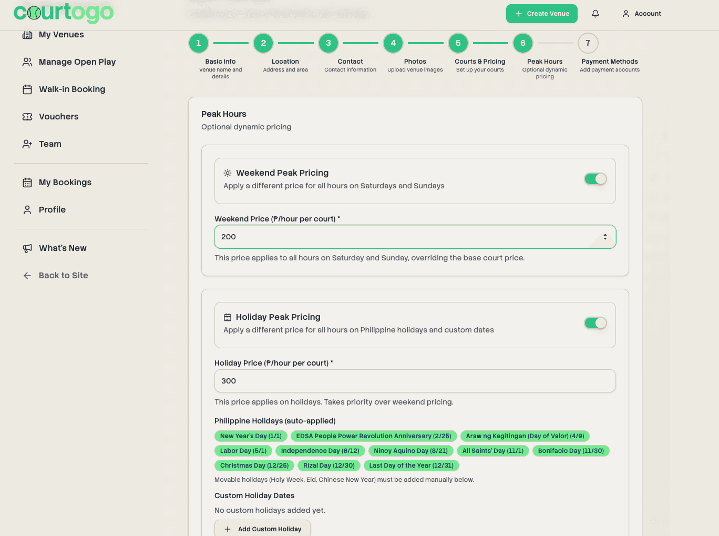Open Manage Open Play from sidebar
The image size is (719, 536).
[77, 62]
